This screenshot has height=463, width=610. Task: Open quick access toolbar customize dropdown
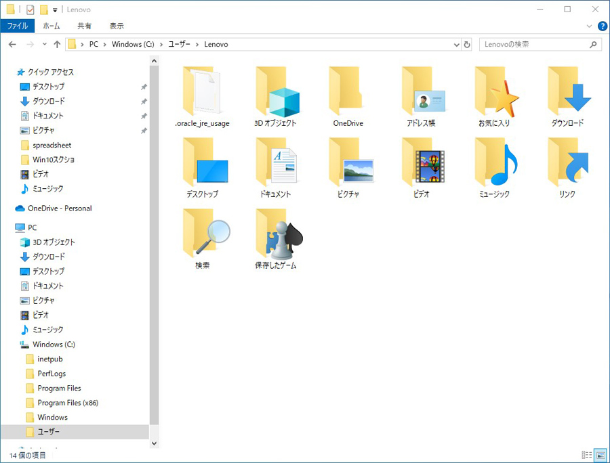pyautogui.click(x=55, y=10)
